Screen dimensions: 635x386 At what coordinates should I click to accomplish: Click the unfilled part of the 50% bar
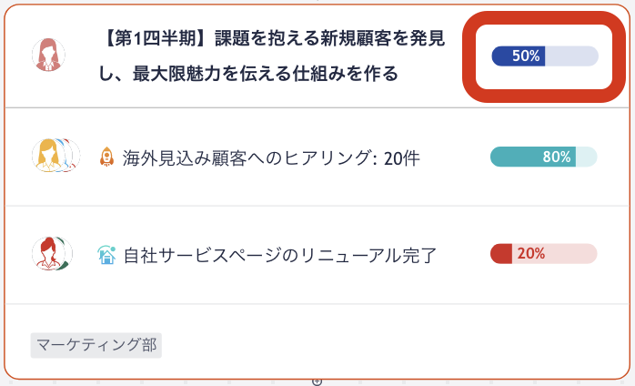tap(571, 56)
